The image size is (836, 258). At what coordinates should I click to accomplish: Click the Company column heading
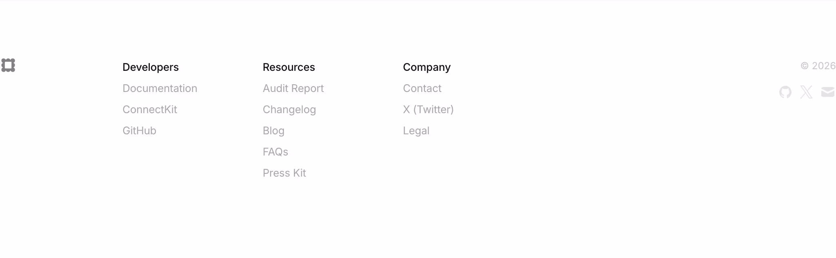[x=427, y=67]
